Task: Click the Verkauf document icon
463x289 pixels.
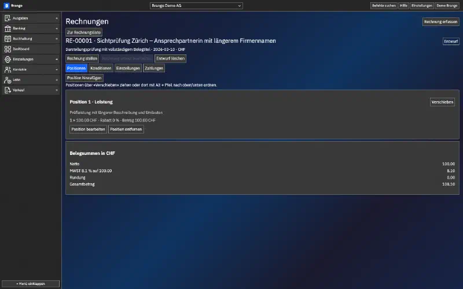Action: (8, 90)
